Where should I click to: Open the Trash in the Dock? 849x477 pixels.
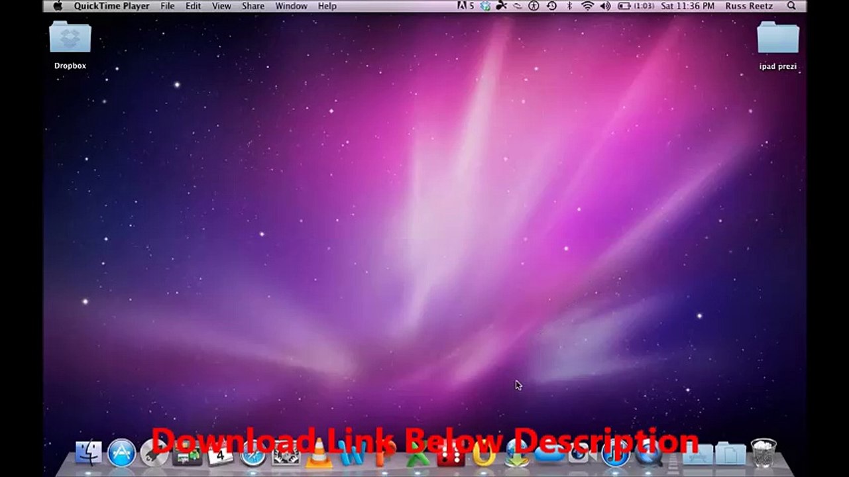click(764, 454)
